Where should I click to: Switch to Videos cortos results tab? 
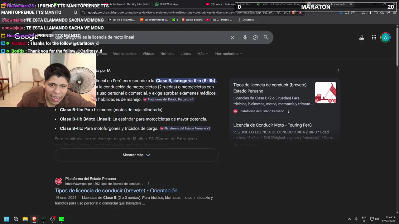point(125,54)
